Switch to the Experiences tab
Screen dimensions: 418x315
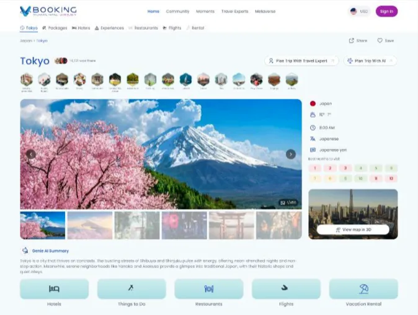pos(109,28)
